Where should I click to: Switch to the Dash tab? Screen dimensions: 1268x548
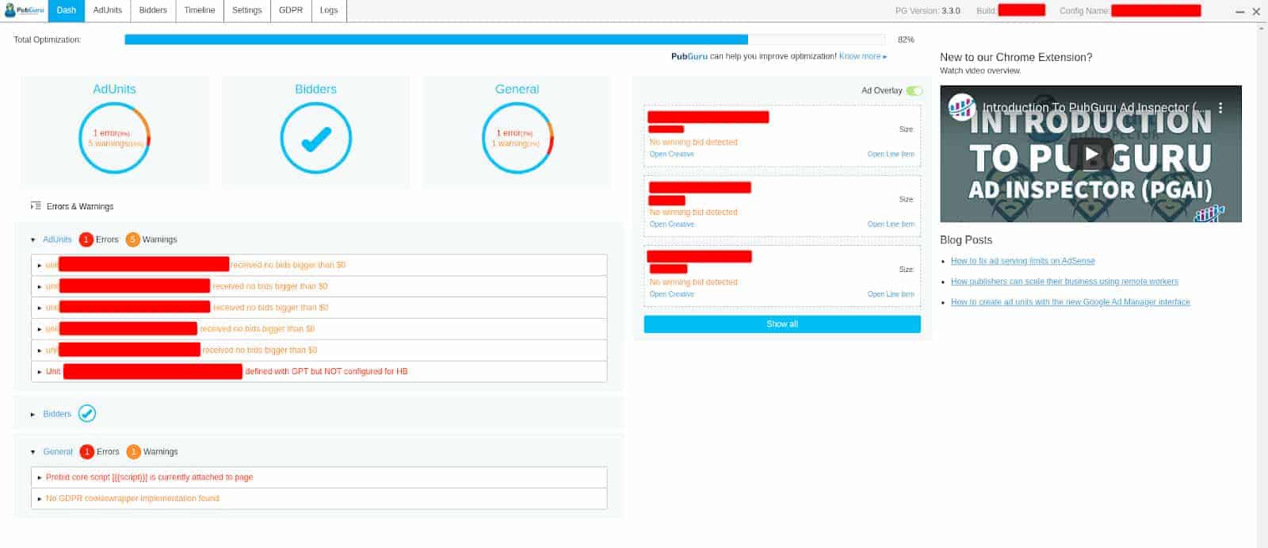pyautogui.click(x=67, y=10)
